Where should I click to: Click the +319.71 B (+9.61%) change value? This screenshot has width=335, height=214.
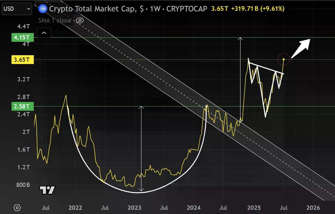(258, 9)
